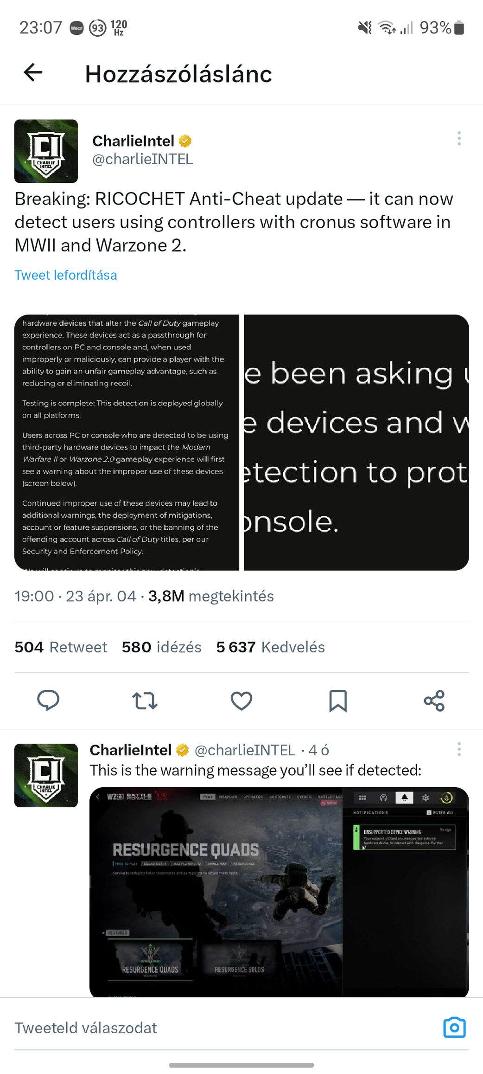The height and width of the screenshot is (1074, 483).
Task: Tap the @charlieINTEL handle in main tweet
Action: 143,159
